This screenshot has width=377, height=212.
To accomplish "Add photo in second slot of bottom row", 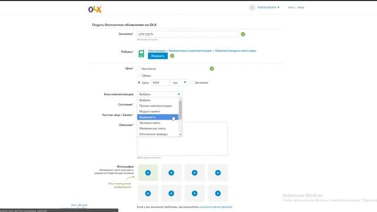I will [x=171, y=193].
